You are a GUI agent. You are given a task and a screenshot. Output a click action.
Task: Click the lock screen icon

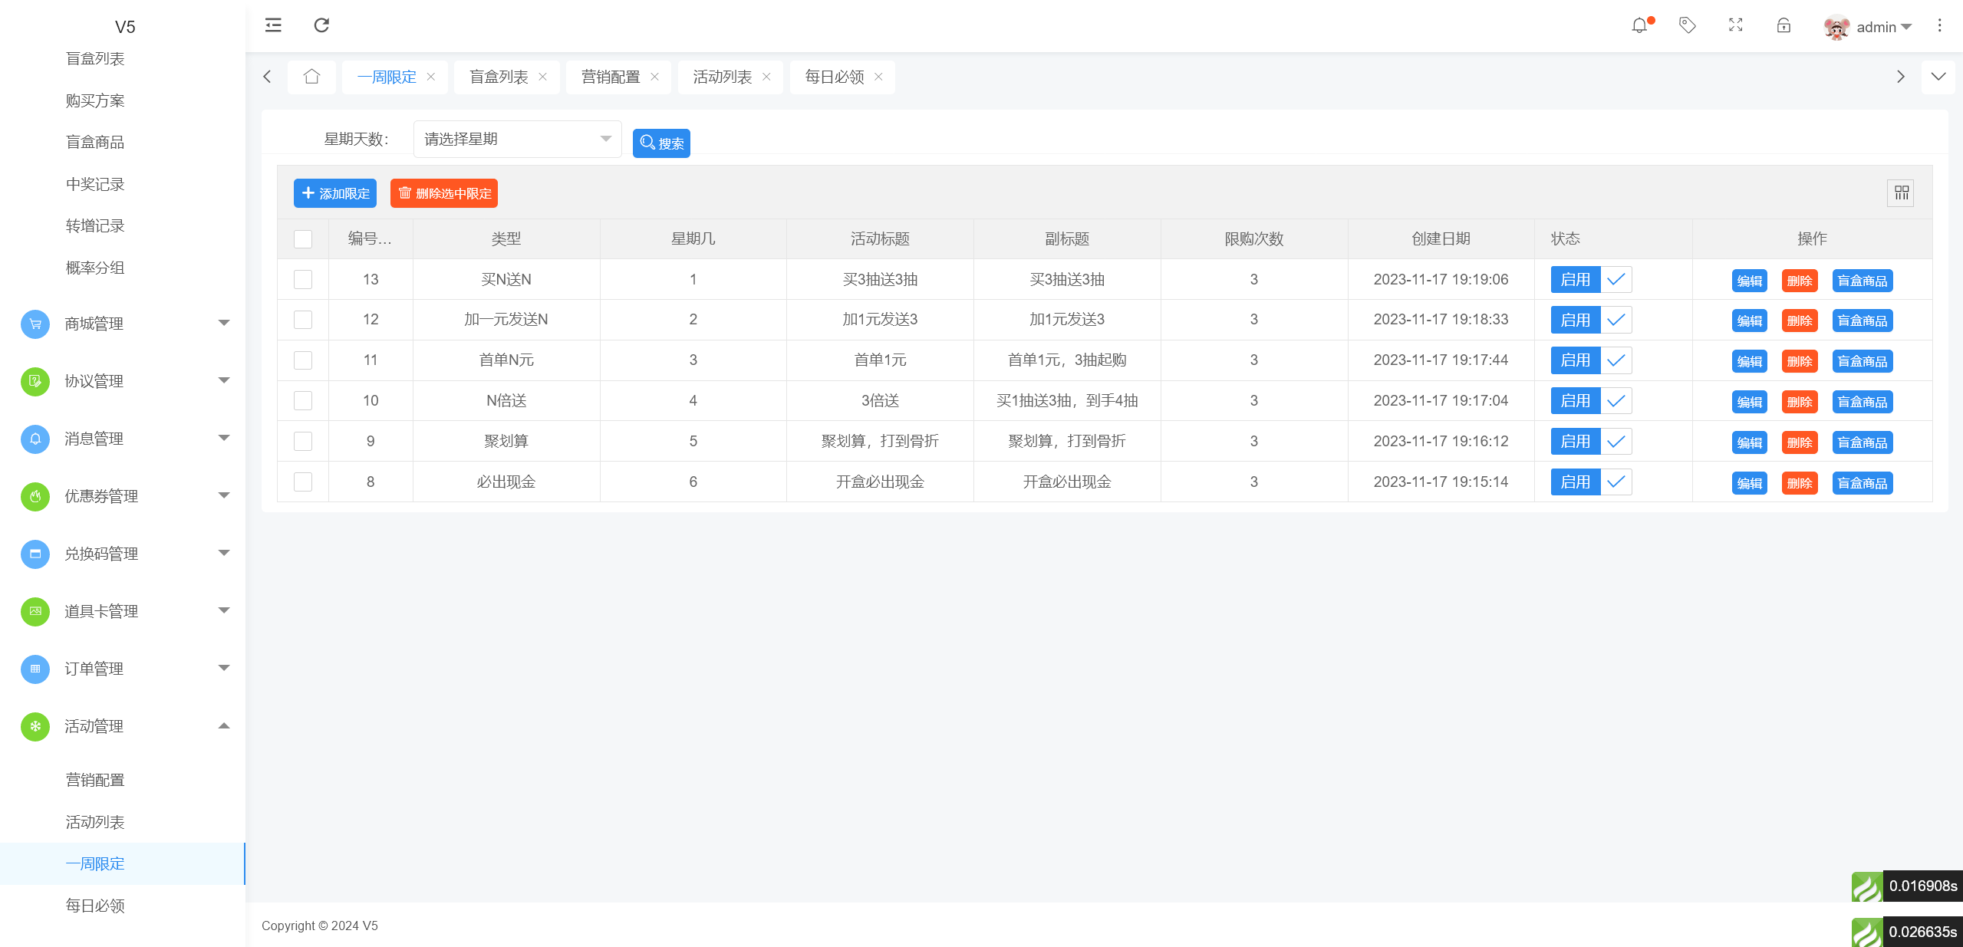point(1783,25)
